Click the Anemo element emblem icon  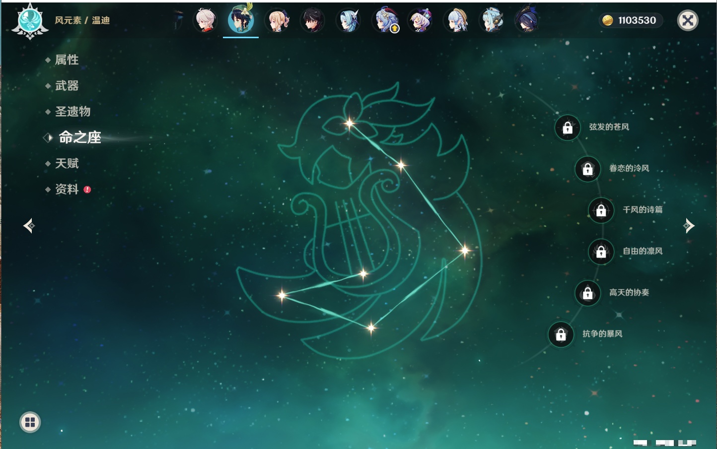(x=30, y=21)
